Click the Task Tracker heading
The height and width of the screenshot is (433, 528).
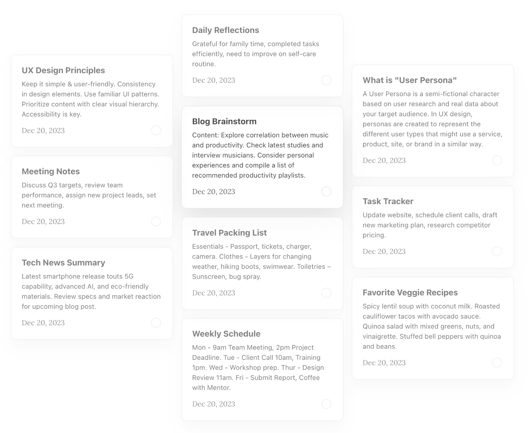pyautogui.click(x=388, y=201)
